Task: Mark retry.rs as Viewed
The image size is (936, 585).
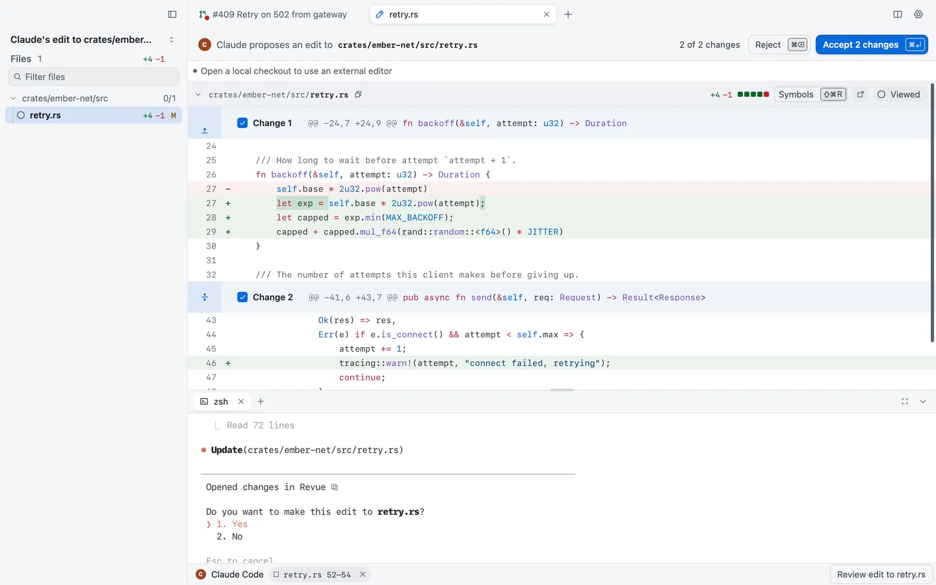Action: pyautogui.click(x=899, y=94)
